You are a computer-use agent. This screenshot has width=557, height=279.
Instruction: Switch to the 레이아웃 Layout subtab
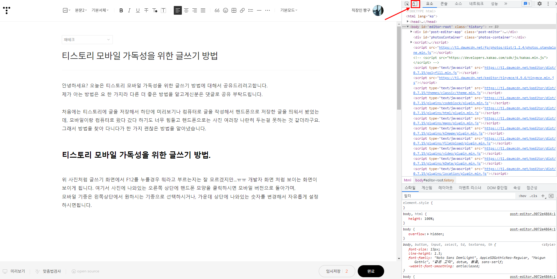click(x=445, y=188)
